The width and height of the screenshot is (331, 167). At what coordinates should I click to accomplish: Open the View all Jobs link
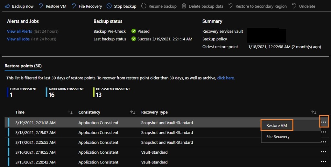(18, 39)
